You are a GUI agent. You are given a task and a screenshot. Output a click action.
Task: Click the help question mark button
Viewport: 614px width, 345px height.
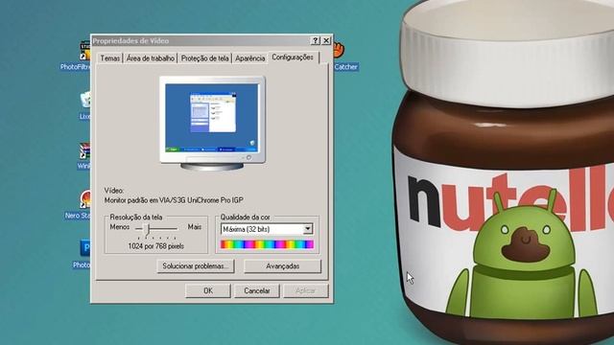click(316, 40)
